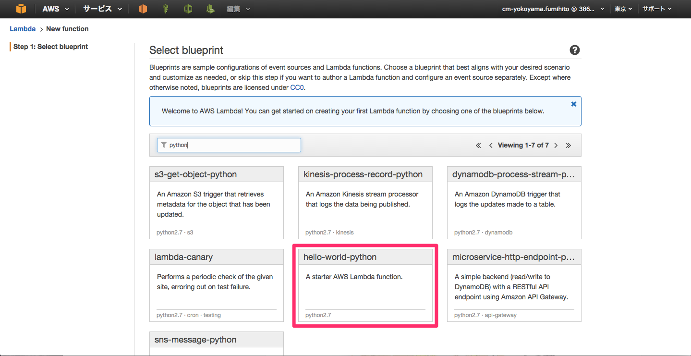Choose the kinesis-process-record-python blueprint

[365, 203]
